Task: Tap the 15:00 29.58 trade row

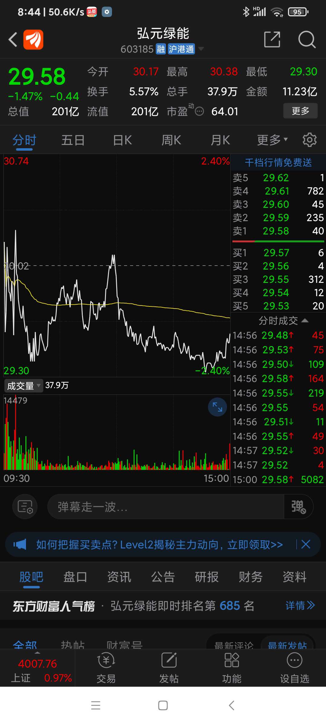Action: click(x=278, y=480)
